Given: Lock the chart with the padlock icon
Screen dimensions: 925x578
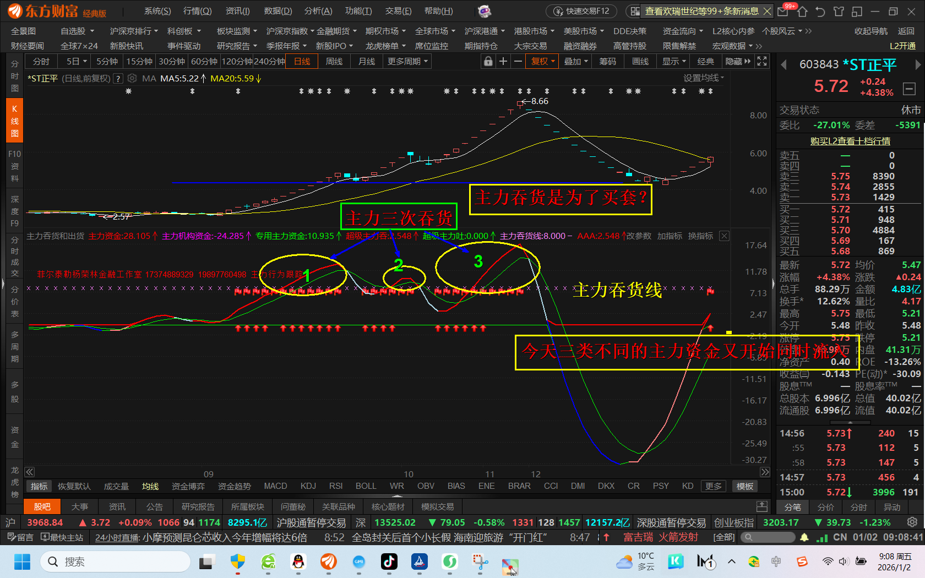Looking at the screenshot, I should (x=488, y=62).
